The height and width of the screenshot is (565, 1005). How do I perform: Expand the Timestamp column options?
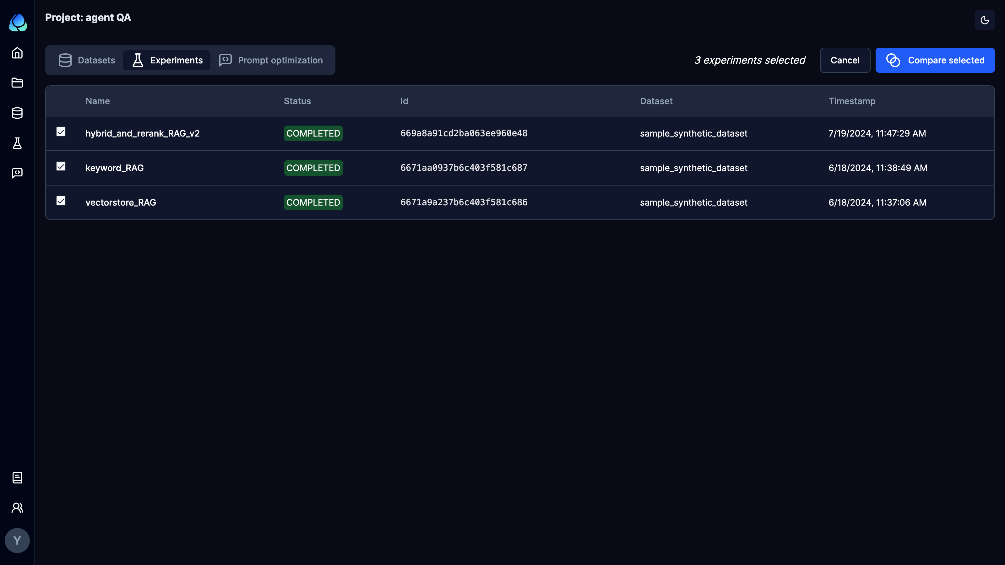pyautogui.click(x=852, y=101)
